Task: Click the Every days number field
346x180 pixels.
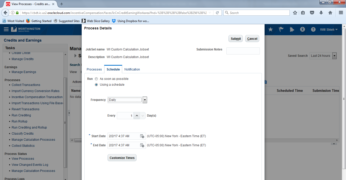Action: click(125, 116)
